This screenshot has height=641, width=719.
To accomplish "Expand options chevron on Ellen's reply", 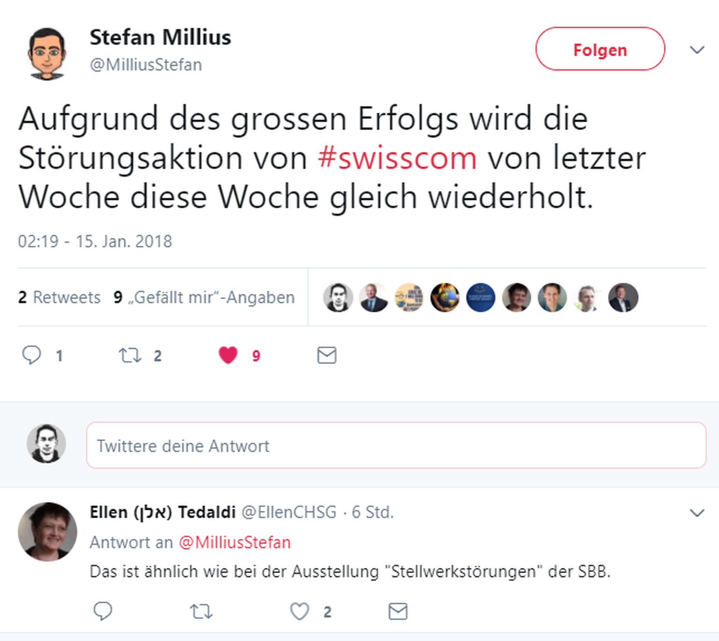I will [x=697, y=513].
